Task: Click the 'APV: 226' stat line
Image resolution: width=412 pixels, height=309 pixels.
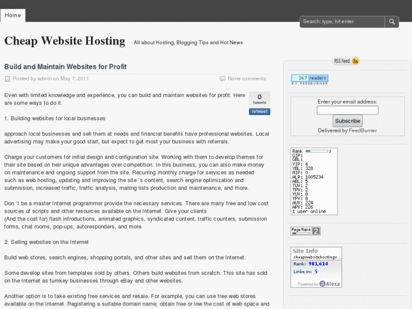Action: point(303,207)
